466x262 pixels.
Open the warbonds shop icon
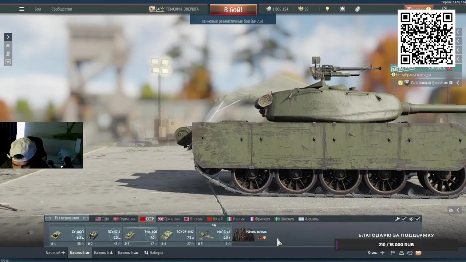click(343, 9)
